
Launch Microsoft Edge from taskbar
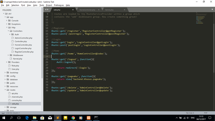(x=27, y=118)
